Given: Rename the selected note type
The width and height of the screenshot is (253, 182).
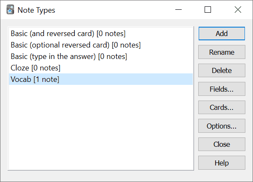Looking at the screenshot, I should (222, 52).
